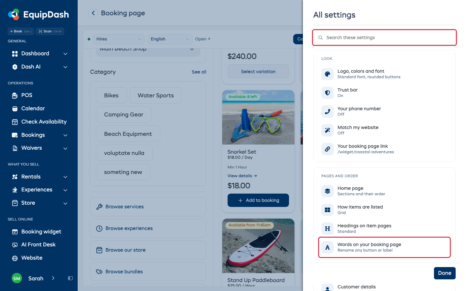Click the layers icon for Home page

327,191
